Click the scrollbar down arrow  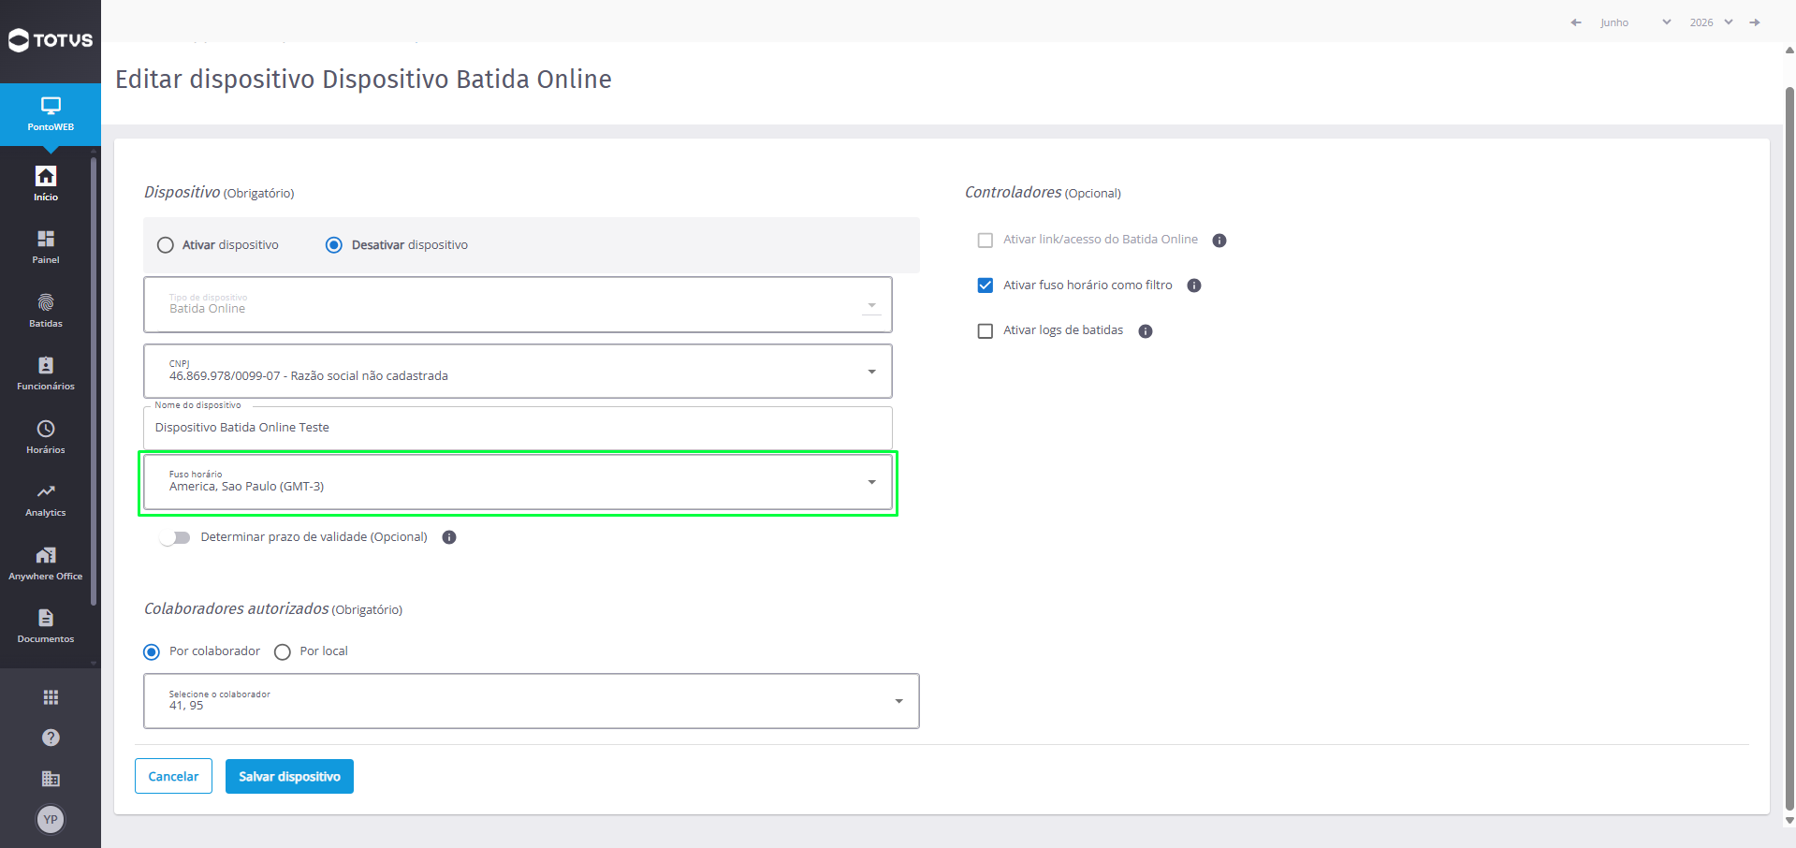point(1789,821)
